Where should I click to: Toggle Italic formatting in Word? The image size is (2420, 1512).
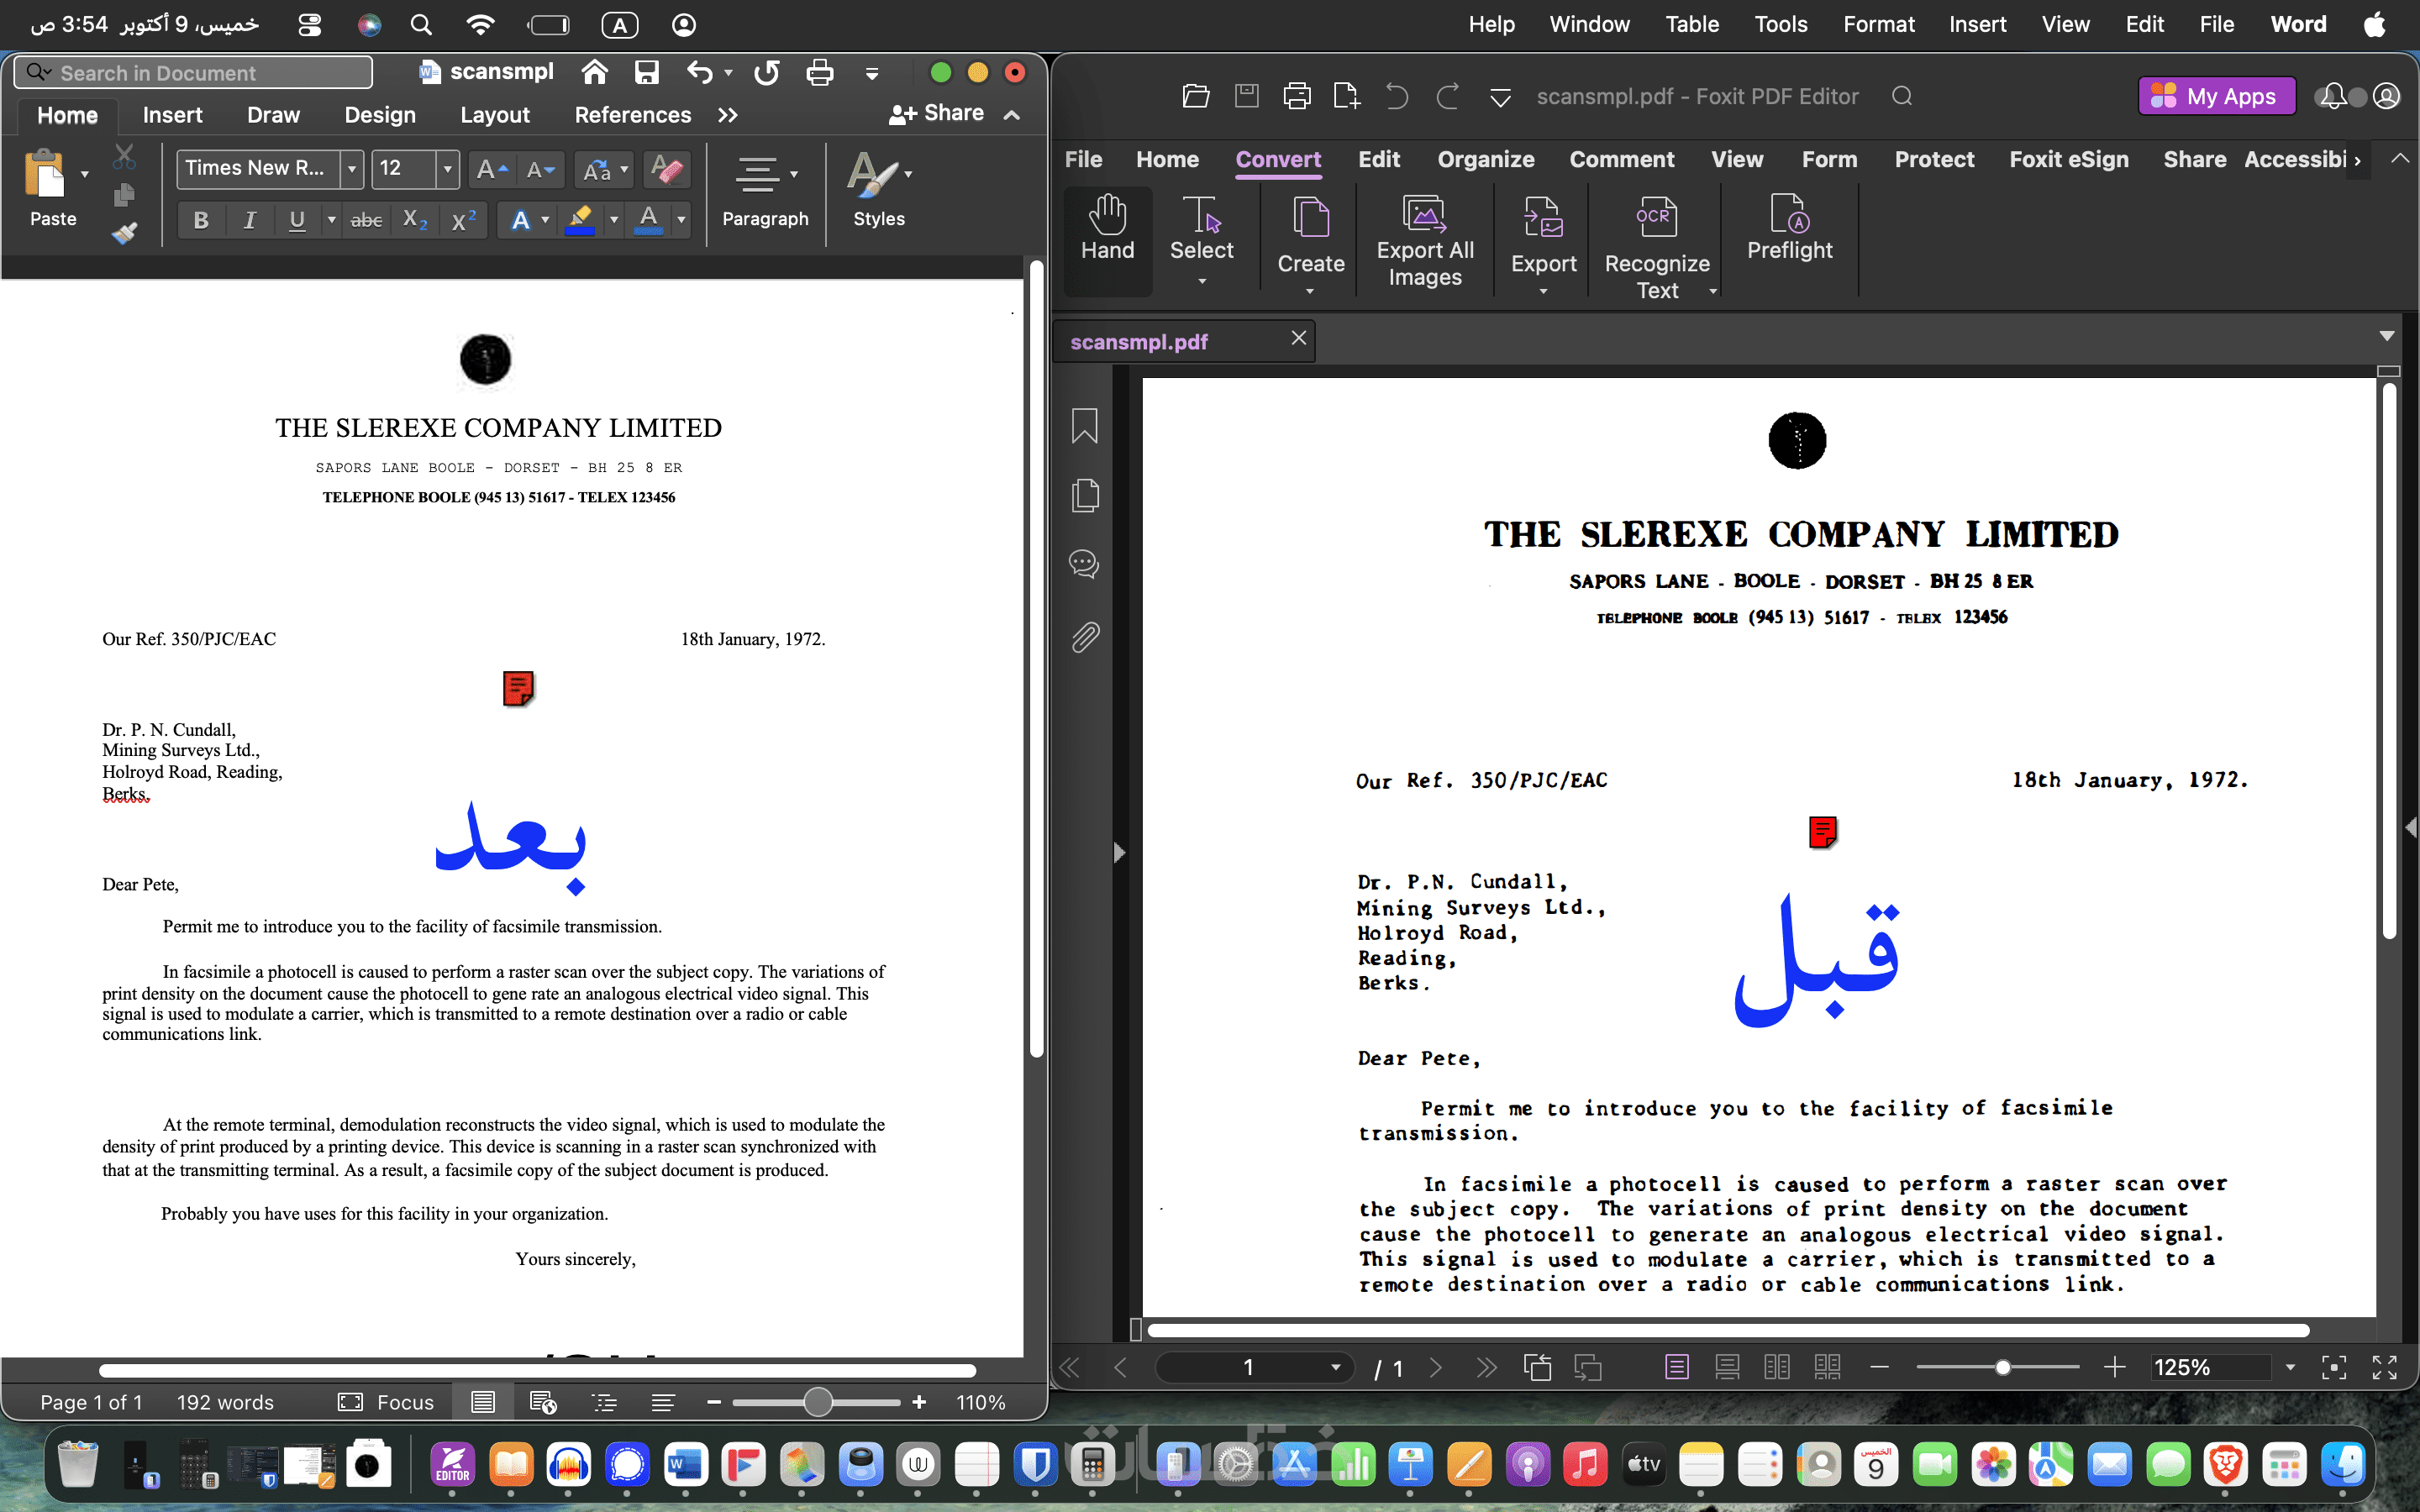click(x=249, y=220)
